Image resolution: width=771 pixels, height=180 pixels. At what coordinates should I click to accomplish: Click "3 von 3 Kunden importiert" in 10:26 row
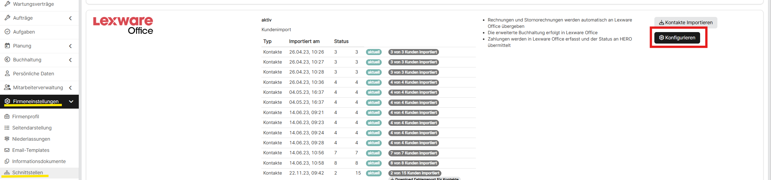(414, 52)
